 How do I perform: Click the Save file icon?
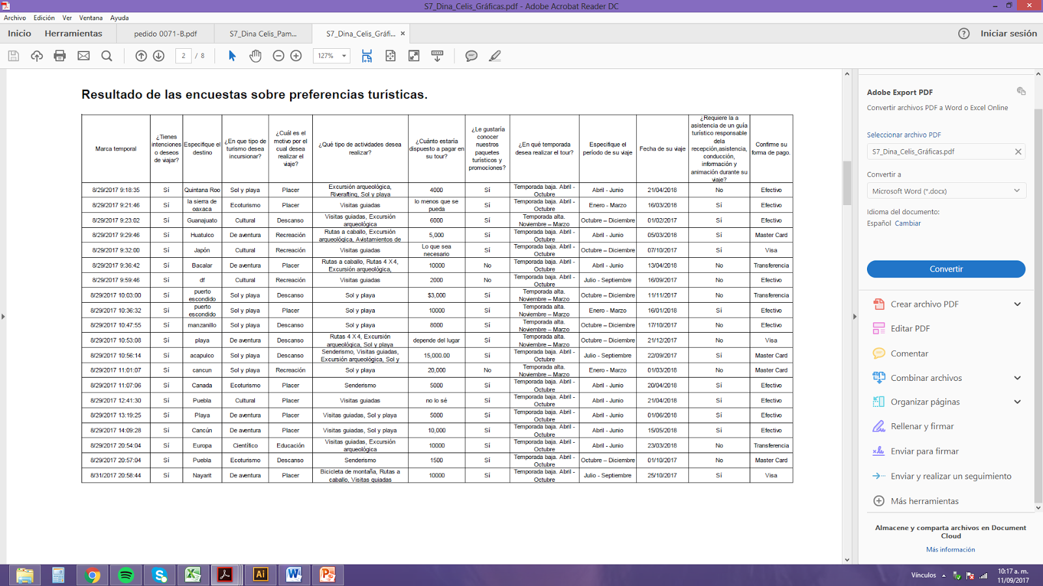coord(13,56)
